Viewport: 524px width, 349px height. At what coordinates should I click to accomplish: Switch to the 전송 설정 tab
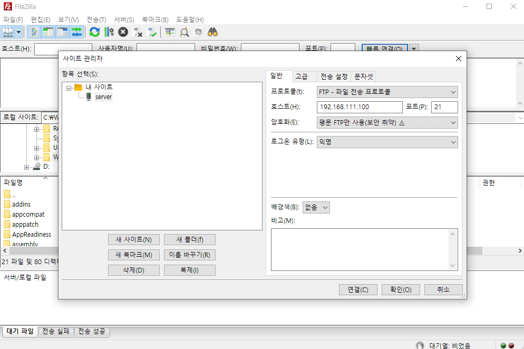click(x=334, y=76)
